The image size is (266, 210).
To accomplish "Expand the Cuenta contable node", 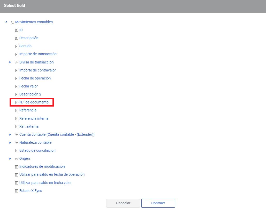I will (10, 135).
